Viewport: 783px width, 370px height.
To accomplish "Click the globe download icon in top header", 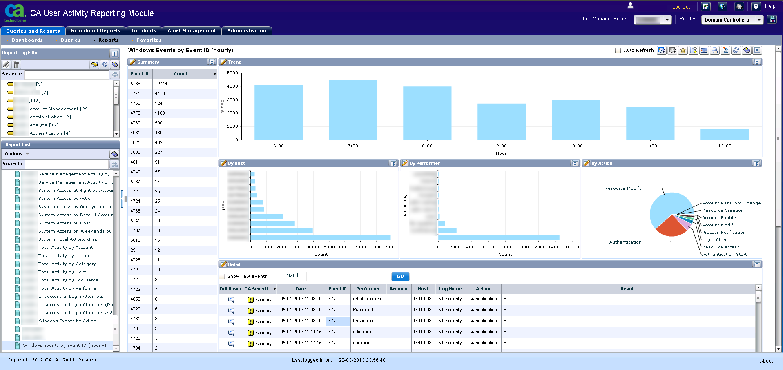I will pyautogui.click(x=723, y=7).
